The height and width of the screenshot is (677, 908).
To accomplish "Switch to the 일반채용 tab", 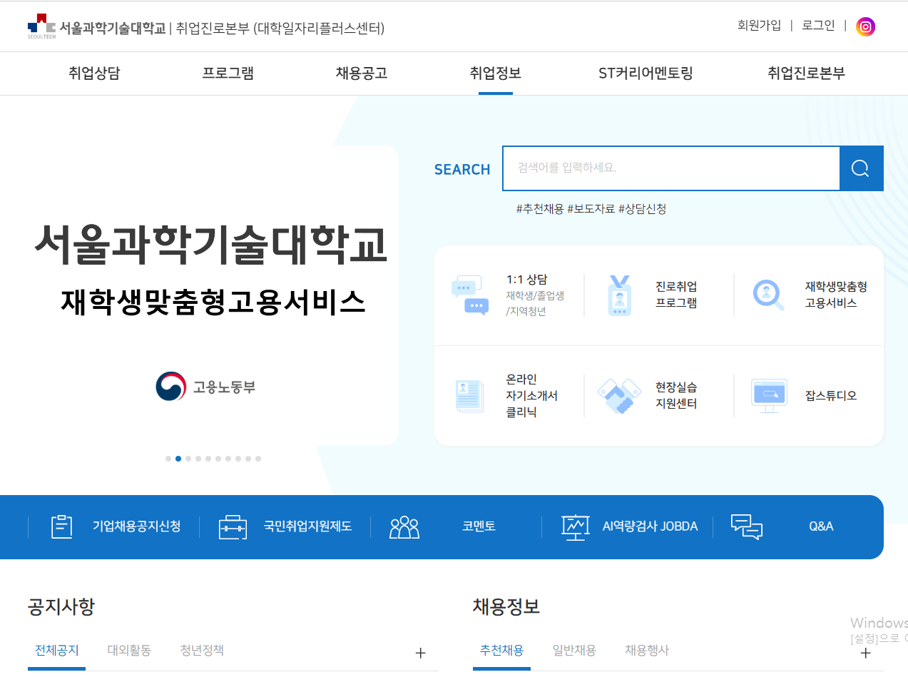I will point(574,651).
